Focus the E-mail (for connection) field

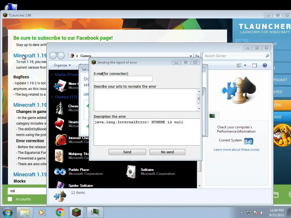[x=123, y=79]
